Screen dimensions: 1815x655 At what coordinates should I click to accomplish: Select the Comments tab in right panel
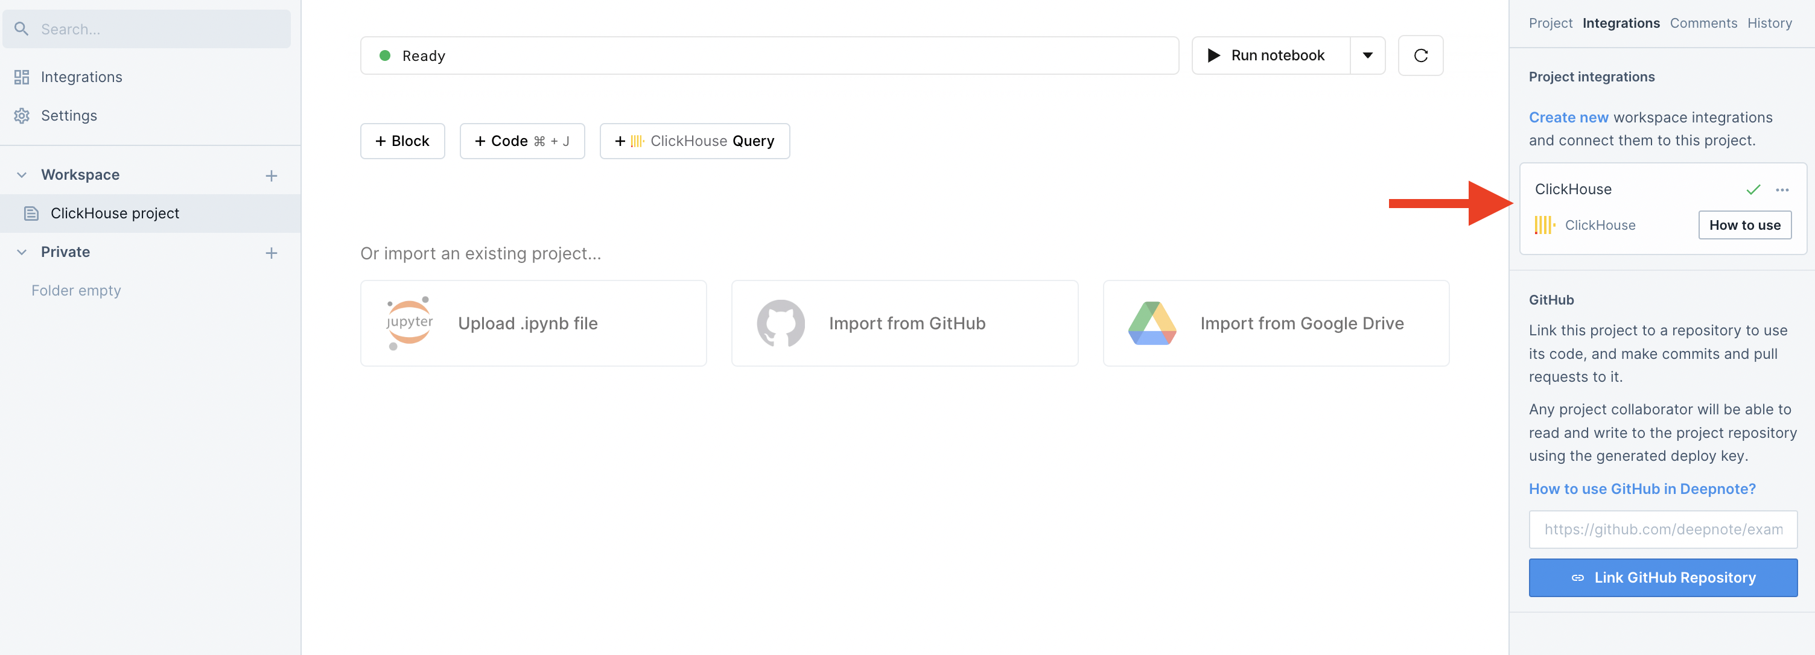[1703, 22]
